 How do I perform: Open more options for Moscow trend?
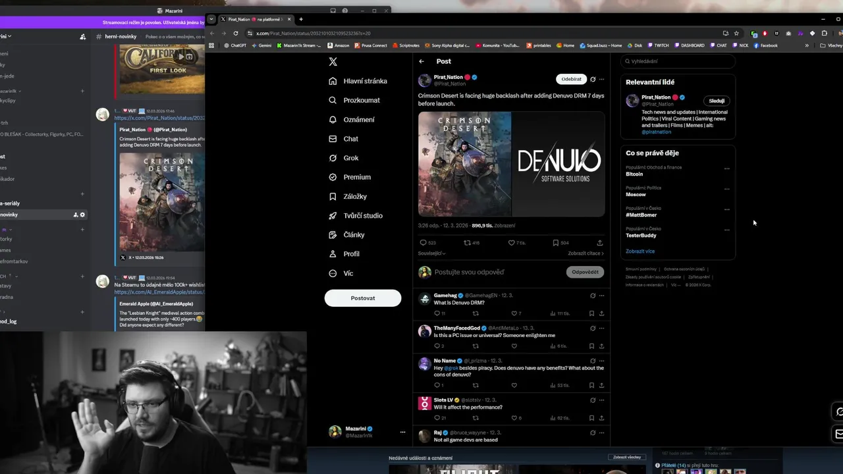(x=727, y=189)
